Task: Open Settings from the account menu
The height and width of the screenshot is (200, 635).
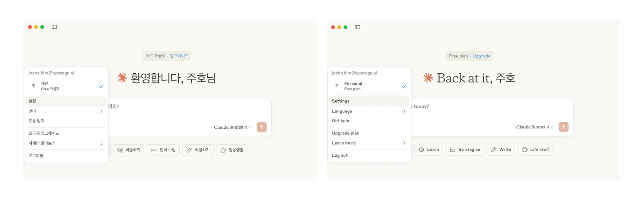Action: 369,101
